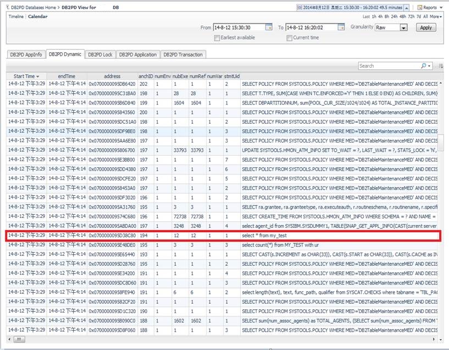Image resolution: width=449 pixels, height=350 pixels.
Task: Expand the Granularity dropdown
Action: coord(403,28)
